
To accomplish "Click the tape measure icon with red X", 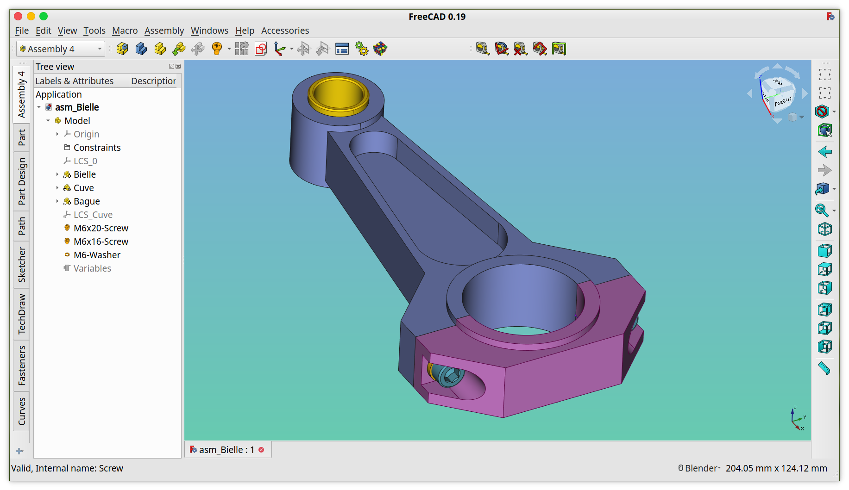I will coord(521,49).
